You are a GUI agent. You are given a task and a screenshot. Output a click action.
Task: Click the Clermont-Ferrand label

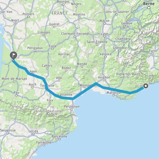click(x=75, y=34)
